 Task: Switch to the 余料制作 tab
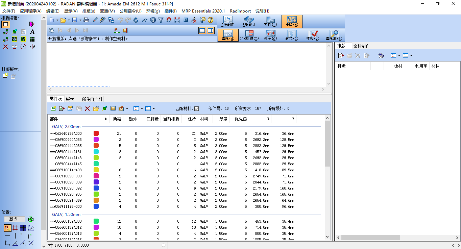pos(361,46)
